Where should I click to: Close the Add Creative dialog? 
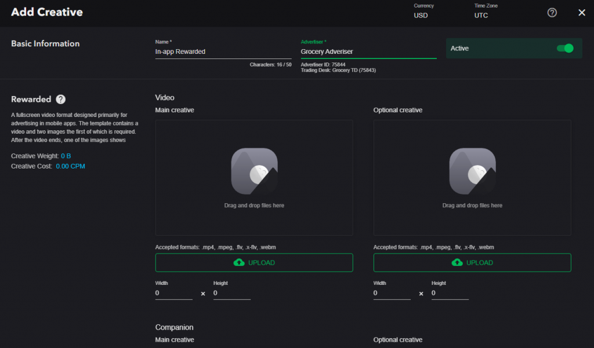coord(582,12)
